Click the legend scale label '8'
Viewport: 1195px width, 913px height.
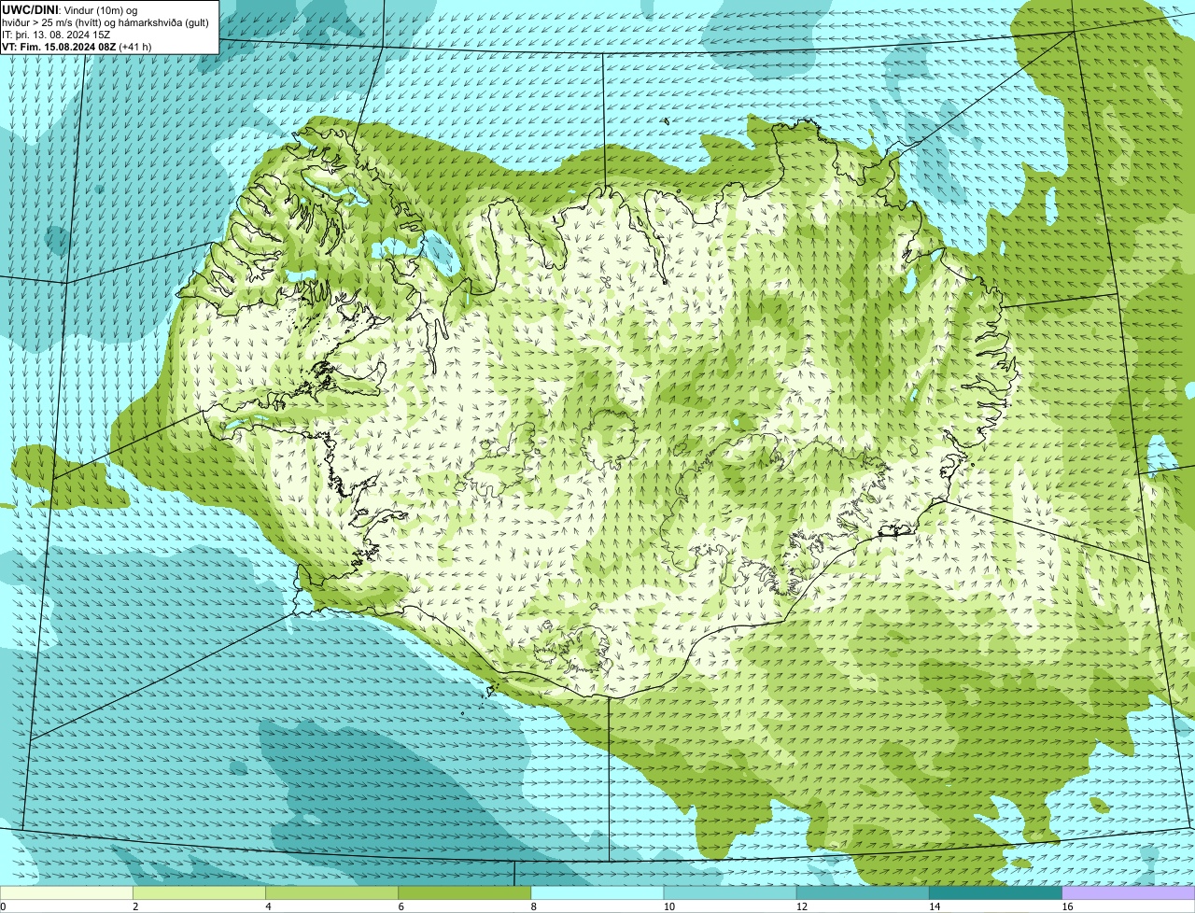tap(534, 906)
